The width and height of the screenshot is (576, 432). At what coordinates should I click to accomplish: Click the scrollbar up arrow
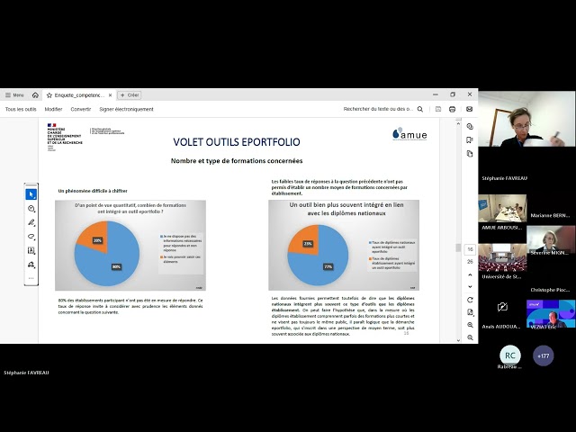(x=458, y=124)
